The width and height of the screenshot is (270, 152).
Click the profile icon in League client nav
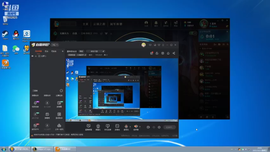point(146,24)
